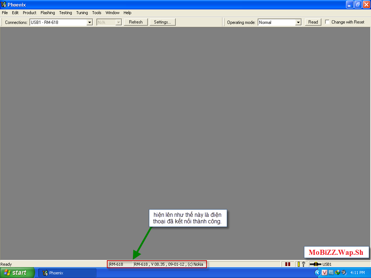The image size is (371, 278).
Task: Click the Read button beside Operating mode
Action: 313,22
